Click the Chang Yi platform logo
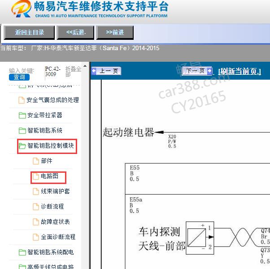 (x=21, y=9)
